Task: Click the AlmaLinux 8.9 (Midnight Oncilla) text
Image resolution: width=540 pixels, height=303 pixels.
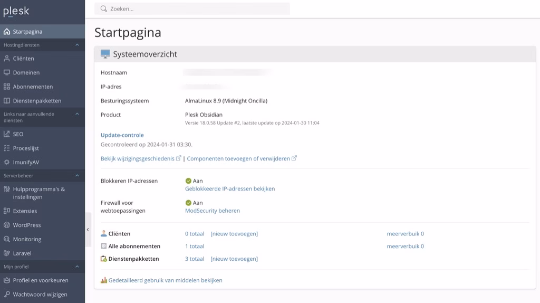Action: pos(226,101)
